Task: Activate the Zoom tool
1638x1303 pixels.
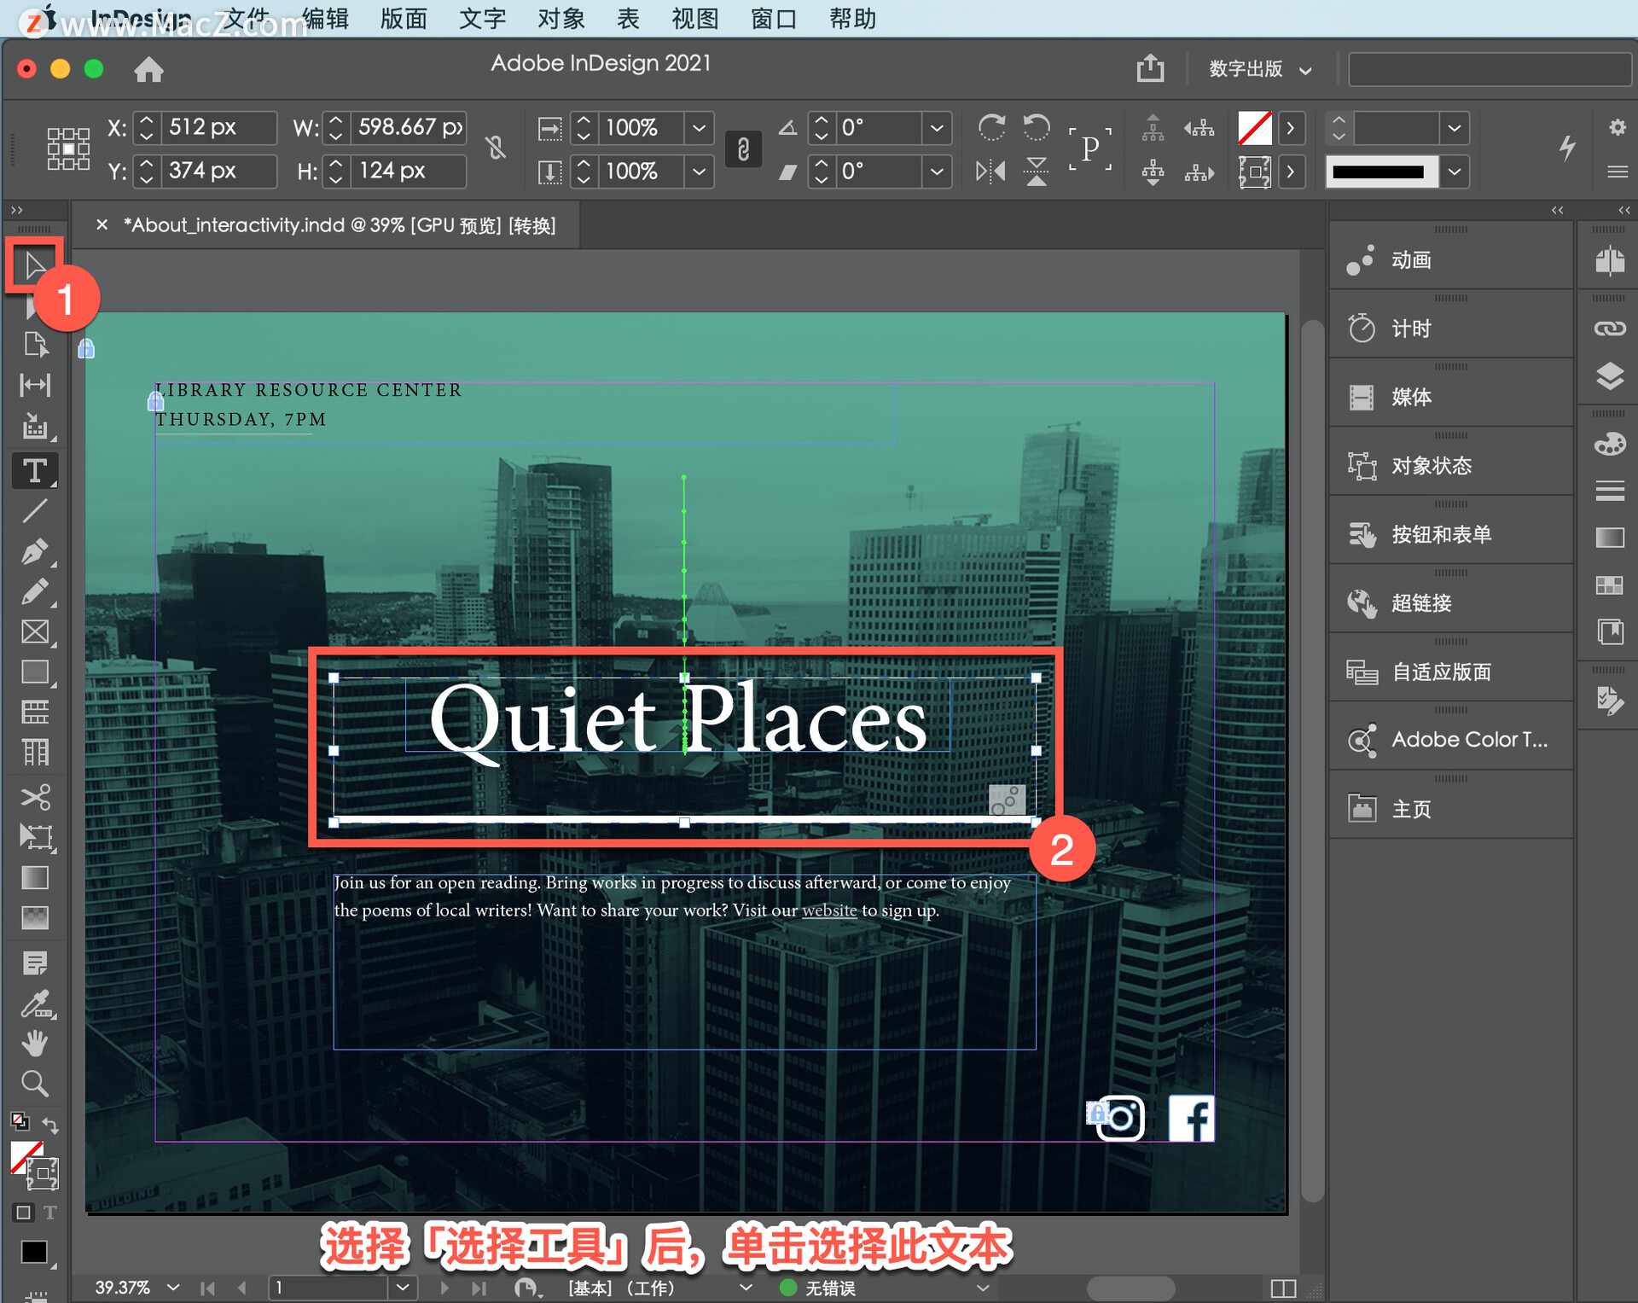Action: tap(35, 1083)
